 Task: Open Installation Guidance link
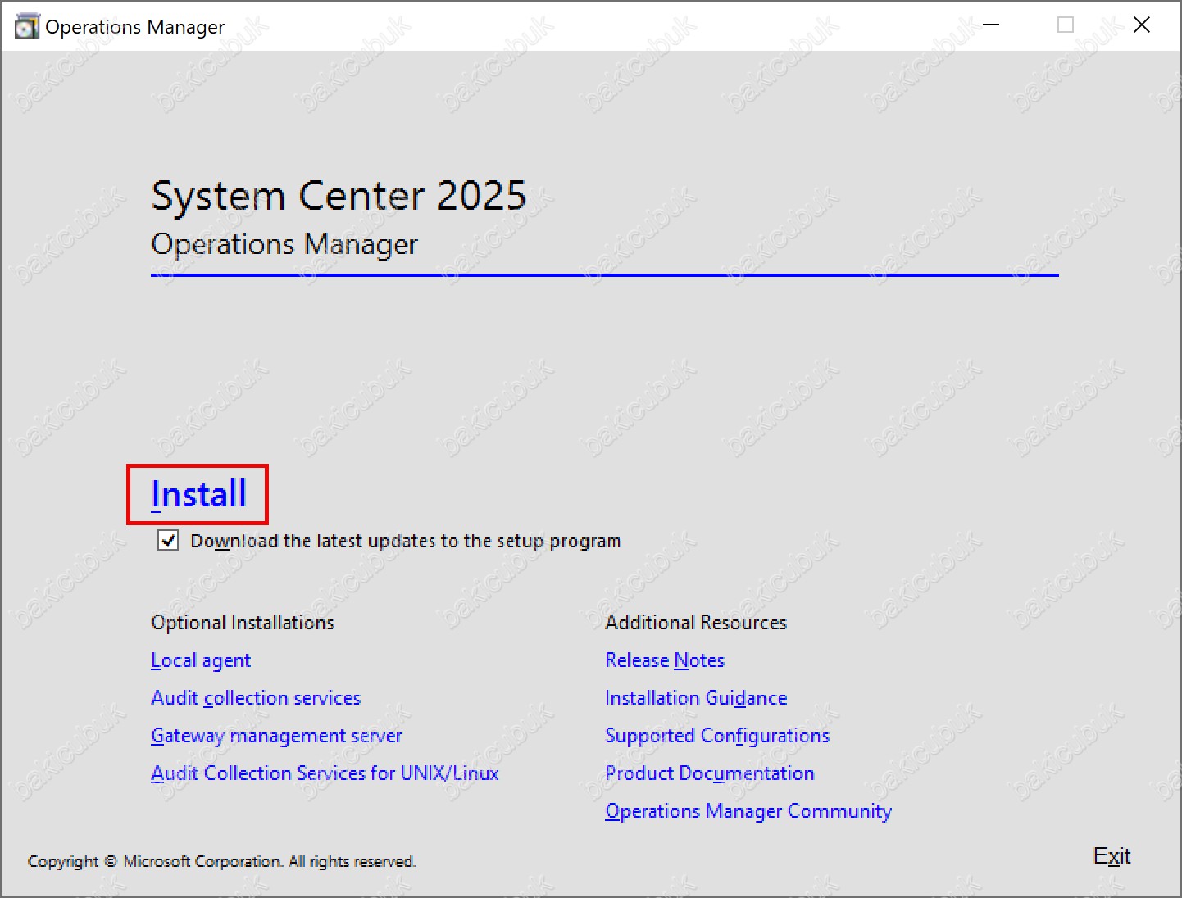tap(696, 698)
